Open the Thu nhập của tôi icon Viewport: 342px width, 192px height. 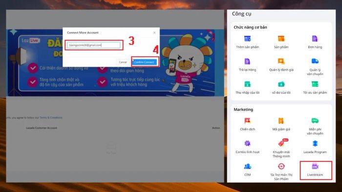pyautogui.click(x=247, y=84)
